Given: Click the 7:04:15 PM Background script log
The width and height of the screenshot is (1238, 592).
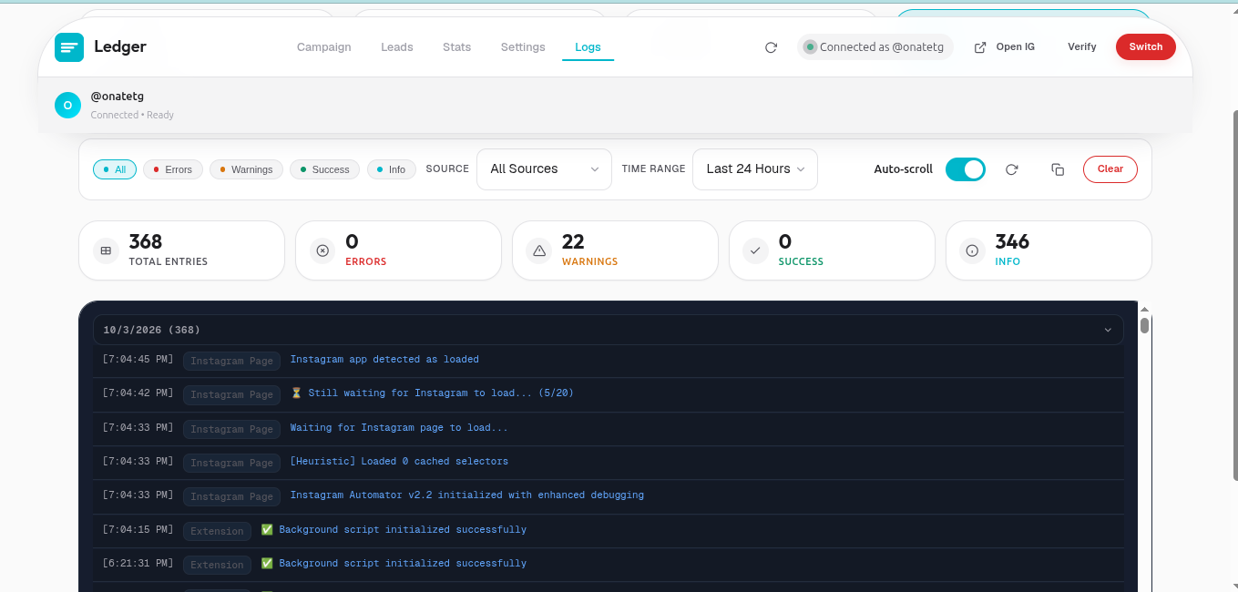Looking at the screenshot, I should pyautogui.click(x=609, y=531).
